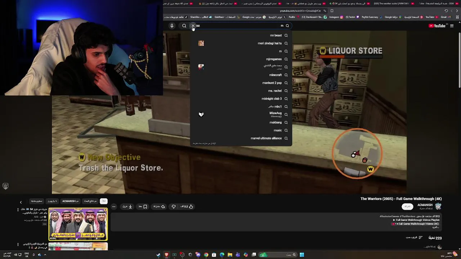Click the MiawAug suggestion avatar
The width and height of the screenshot is (461, 259).
(201, 114)
